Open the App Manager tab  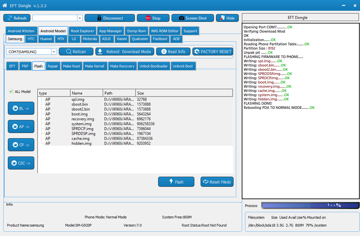pos(111,31)
